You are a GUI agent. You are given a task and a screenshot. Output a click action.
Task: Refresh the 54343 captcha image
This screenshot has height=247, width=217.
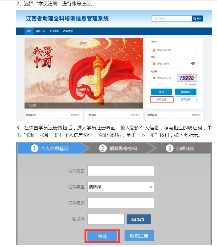pyautogui.click(x=138, y=219)
